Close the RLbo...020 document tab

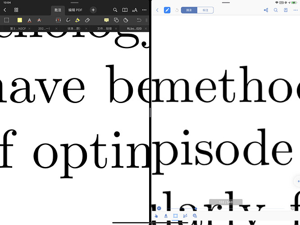(146, 28)
